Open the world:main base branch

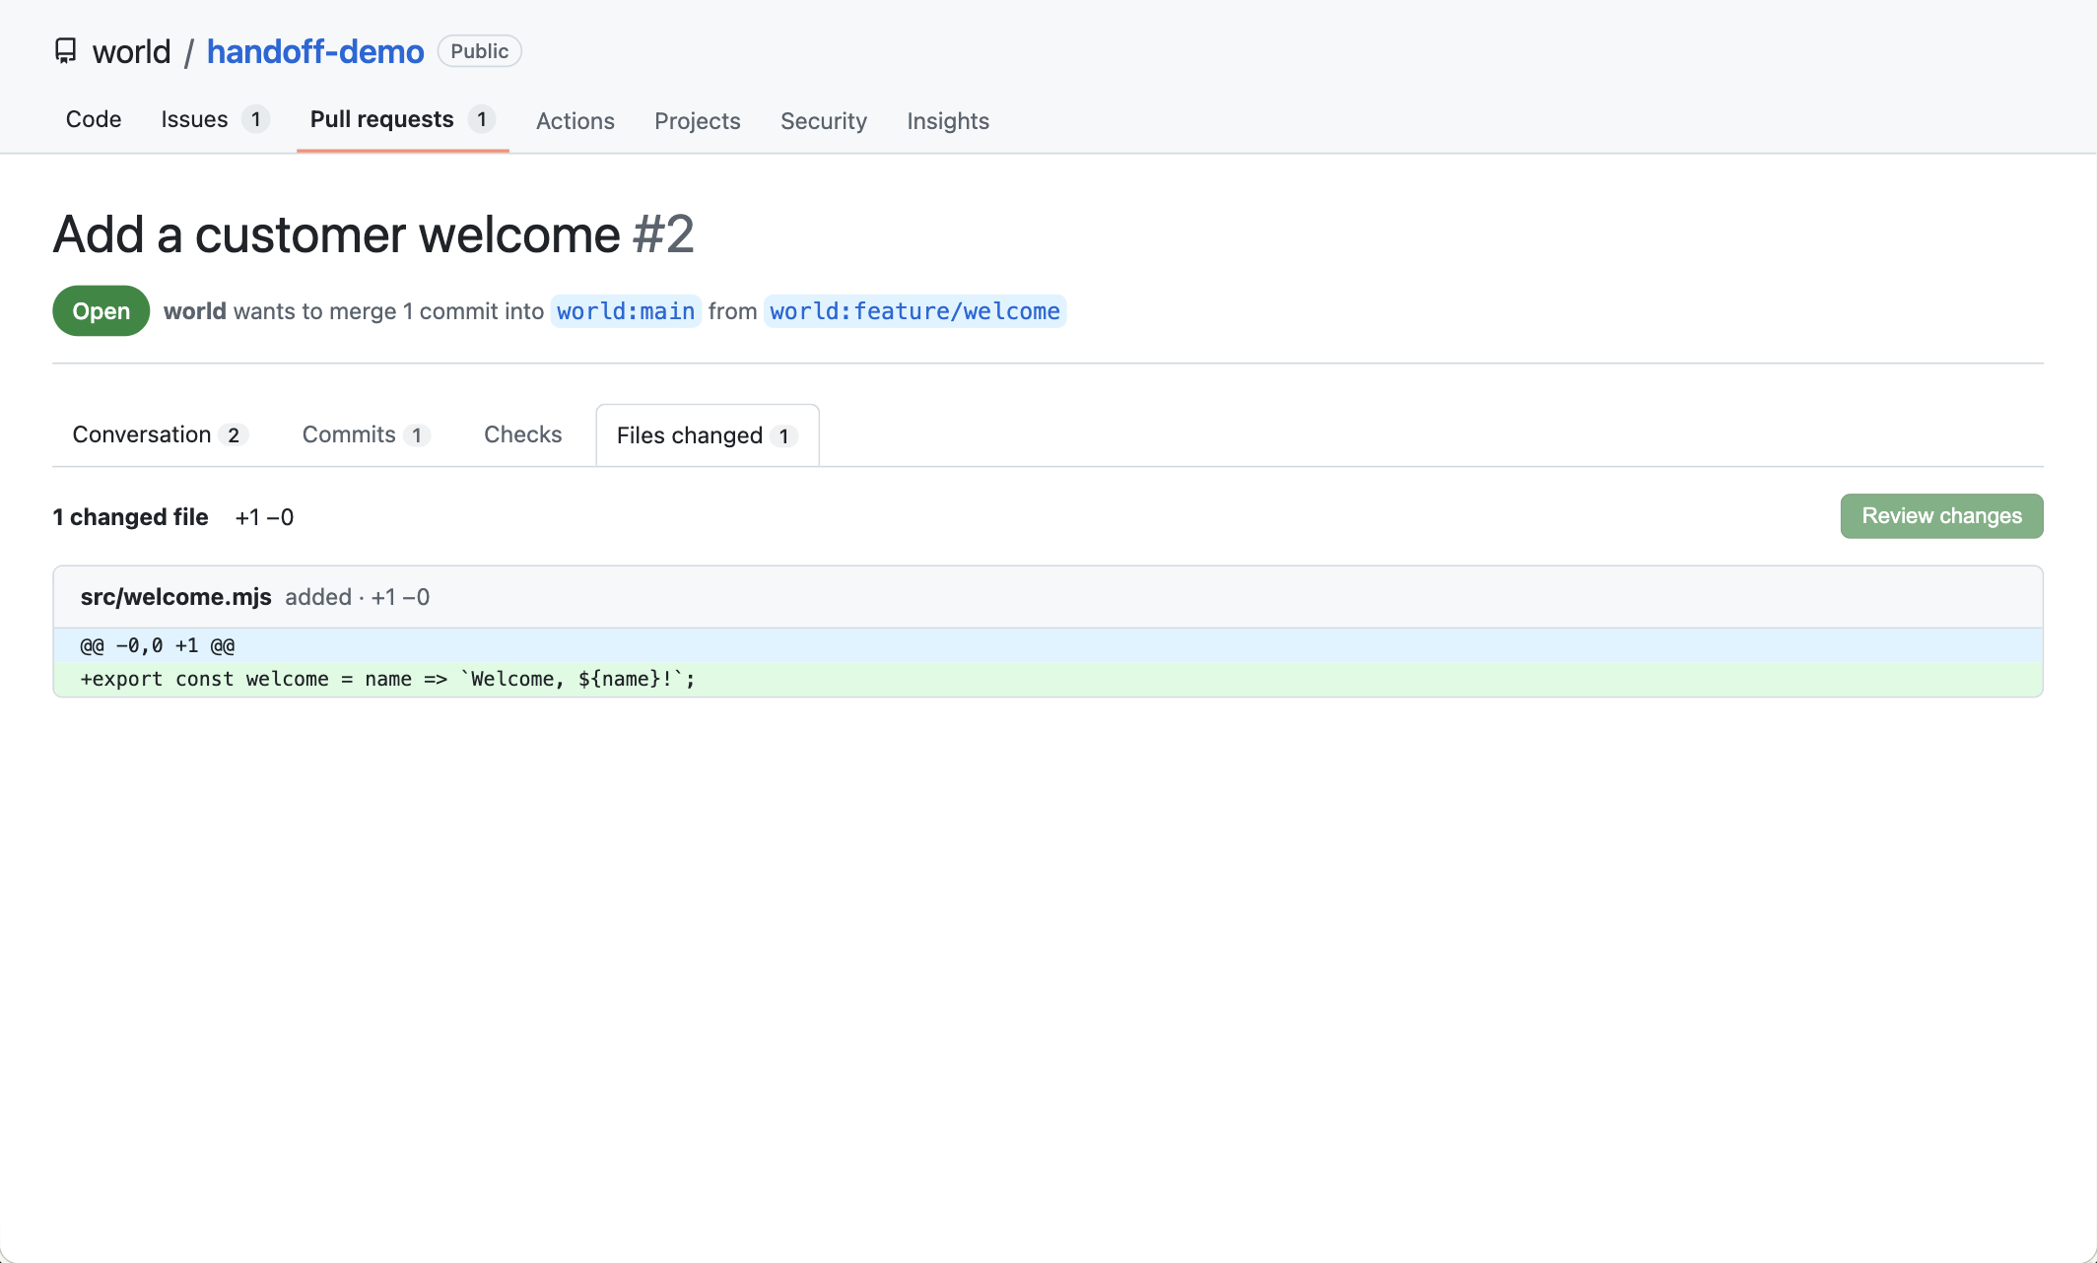coord(626,311)
